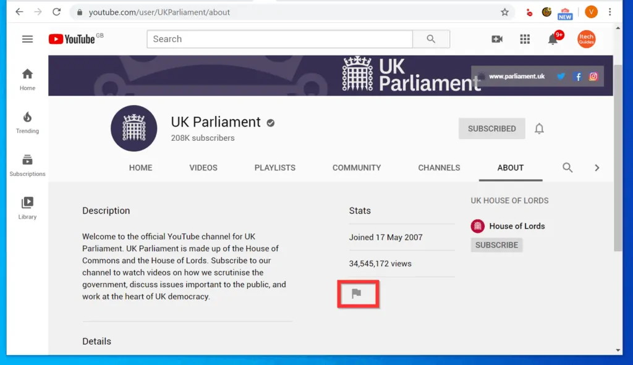The width and height of the screenshot is (633, 365).
Task: Click the channel search magnifier icon
Action: [567, 167]
